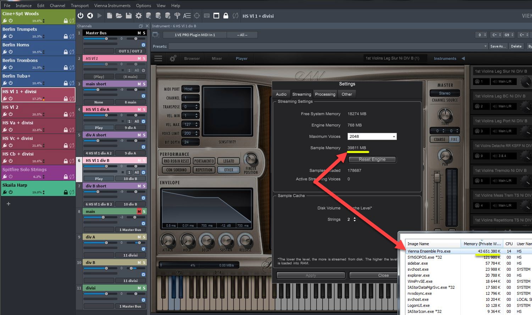Open the hamburger menu in the Play plugin
Screen dimensions: 532x315
(x=158, y=58)
